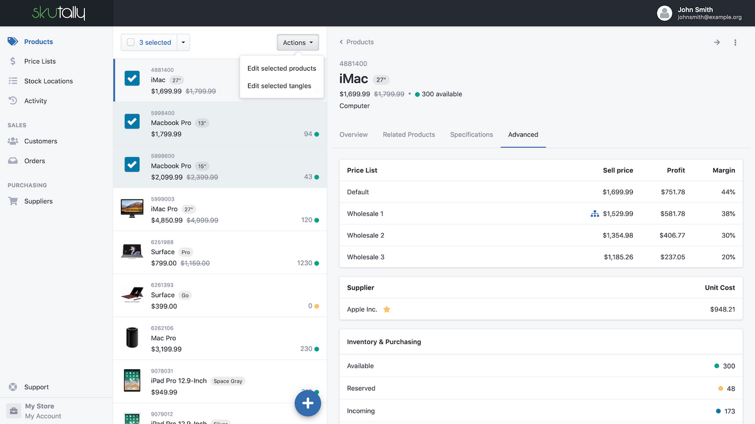Open the three-dot overflow menu on product details
The height and width of the screenshot is (424, 755).
pyautogui.click(x=735, y=42)
